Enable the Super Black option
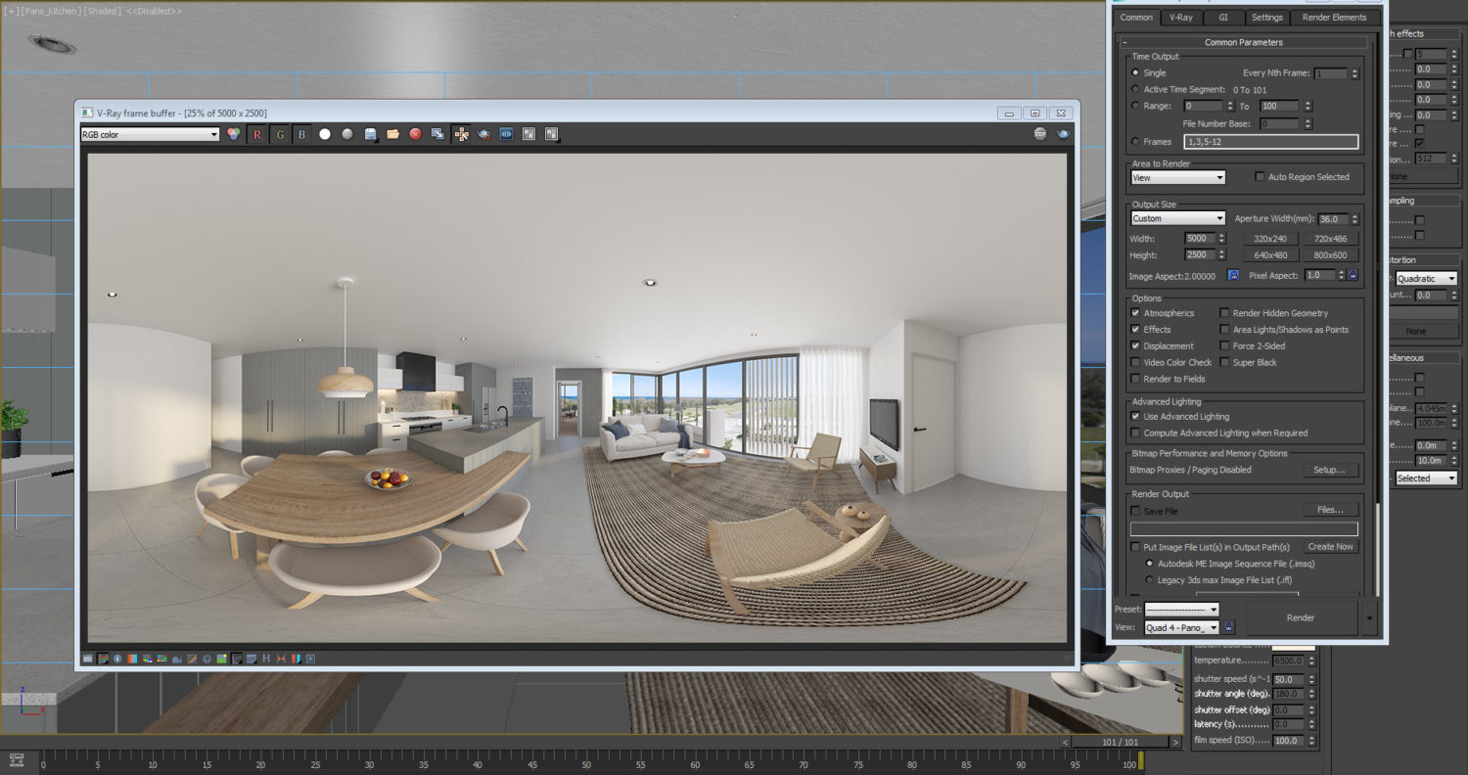The width and height of the screenshot is (1468, 775). pos(1225,362)
